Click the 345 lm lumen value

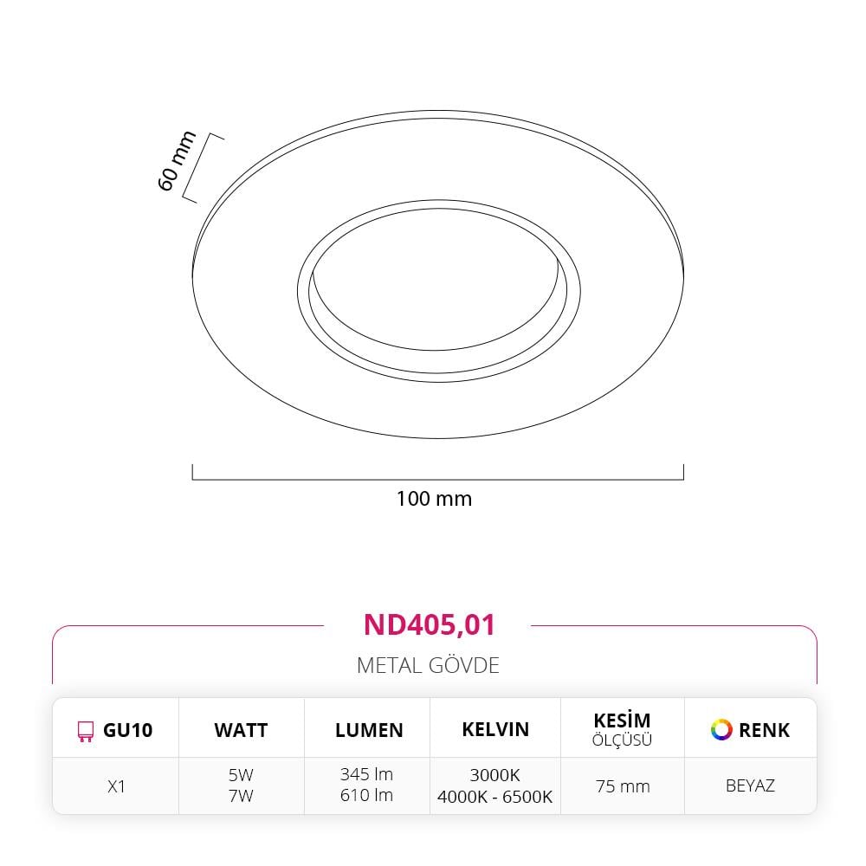coord(366,774)
